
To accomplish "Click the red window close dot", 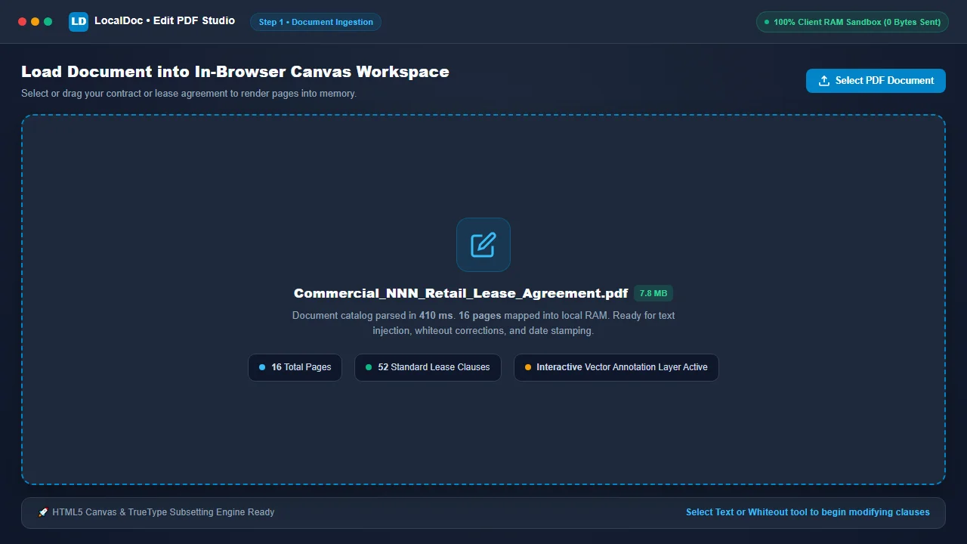I will (22, 22).
